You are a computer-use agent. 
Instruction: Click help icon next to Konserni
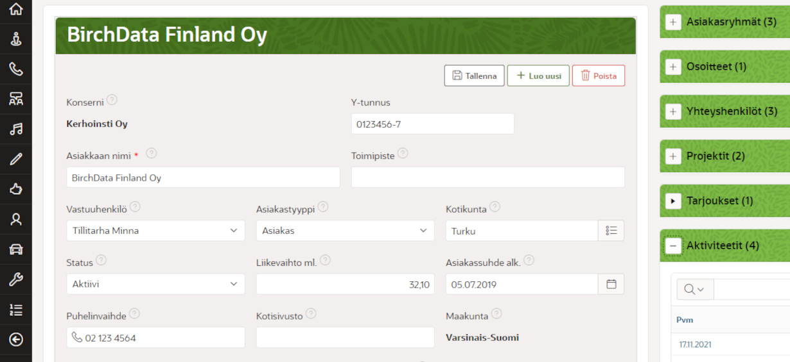point(112,100)
